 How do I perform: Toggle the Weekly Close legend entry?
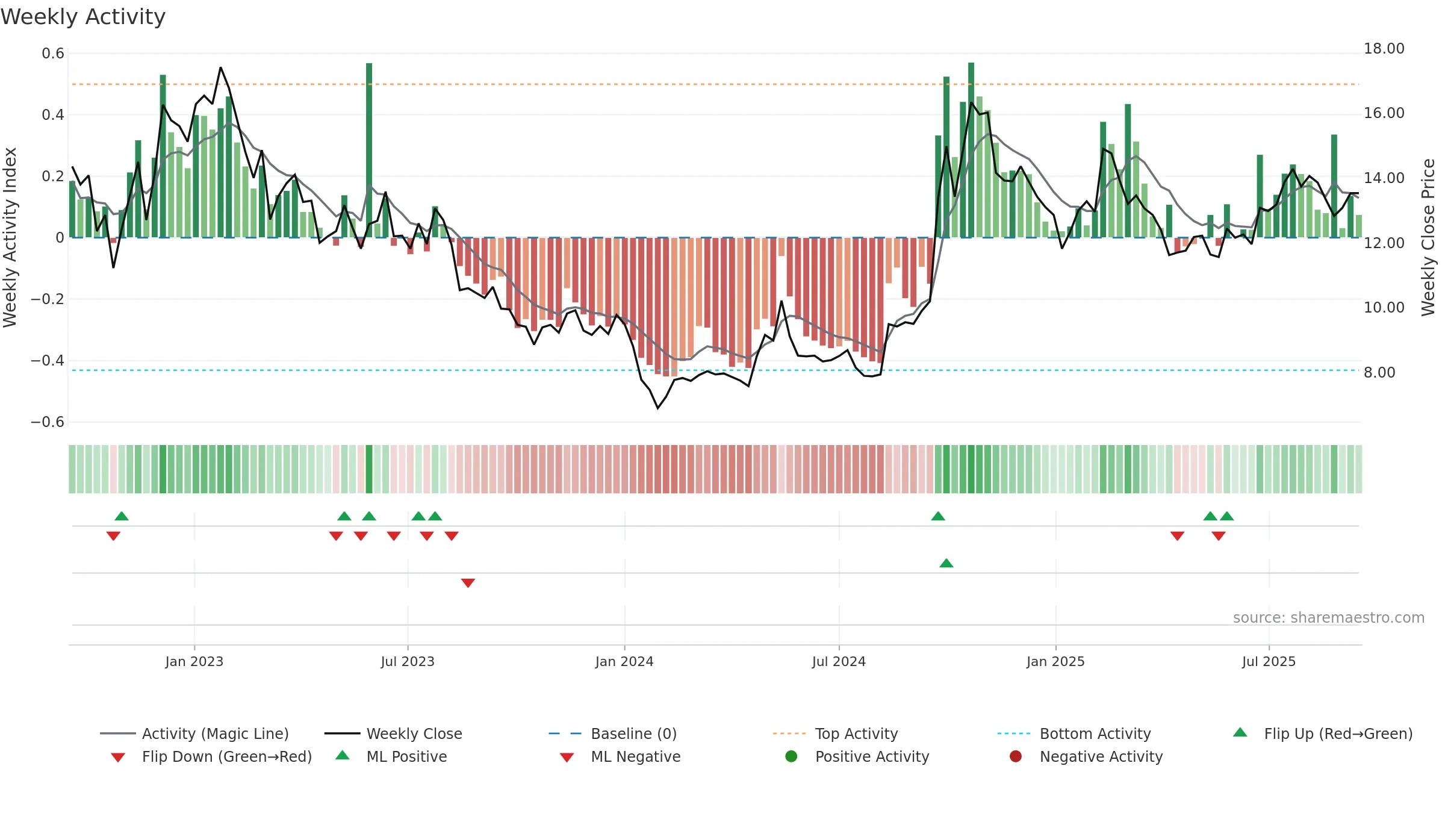tap(393, 734)
